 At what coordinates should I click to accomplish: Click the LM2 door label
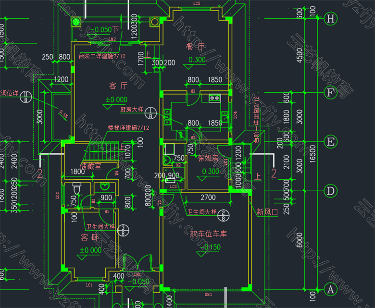pos(112,39)
